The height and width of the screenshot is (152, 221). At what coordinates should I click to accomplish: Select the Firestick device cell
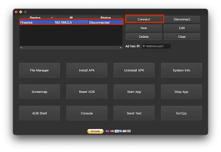coord(37,22)
